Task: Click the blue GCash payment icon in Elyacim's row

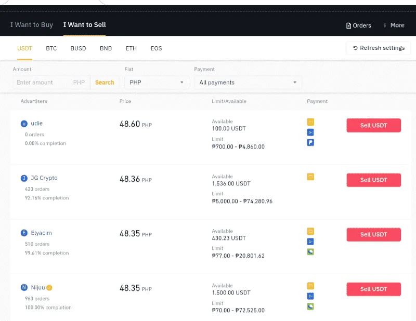Action: [310, 242]
